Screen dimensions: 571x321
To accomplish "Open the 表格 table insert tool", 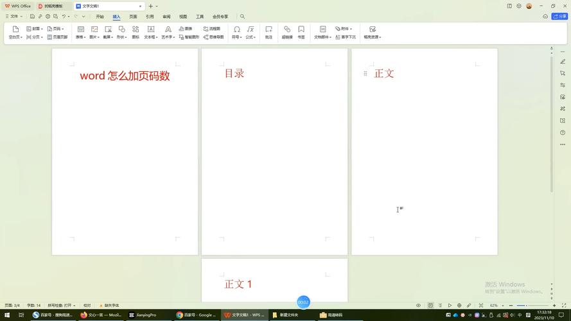I will tap(81, 32).
